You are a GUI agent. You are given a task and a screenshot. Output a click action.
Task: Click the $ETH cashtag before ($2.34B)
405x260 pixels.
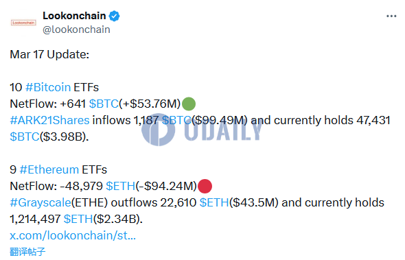[78, 220]
